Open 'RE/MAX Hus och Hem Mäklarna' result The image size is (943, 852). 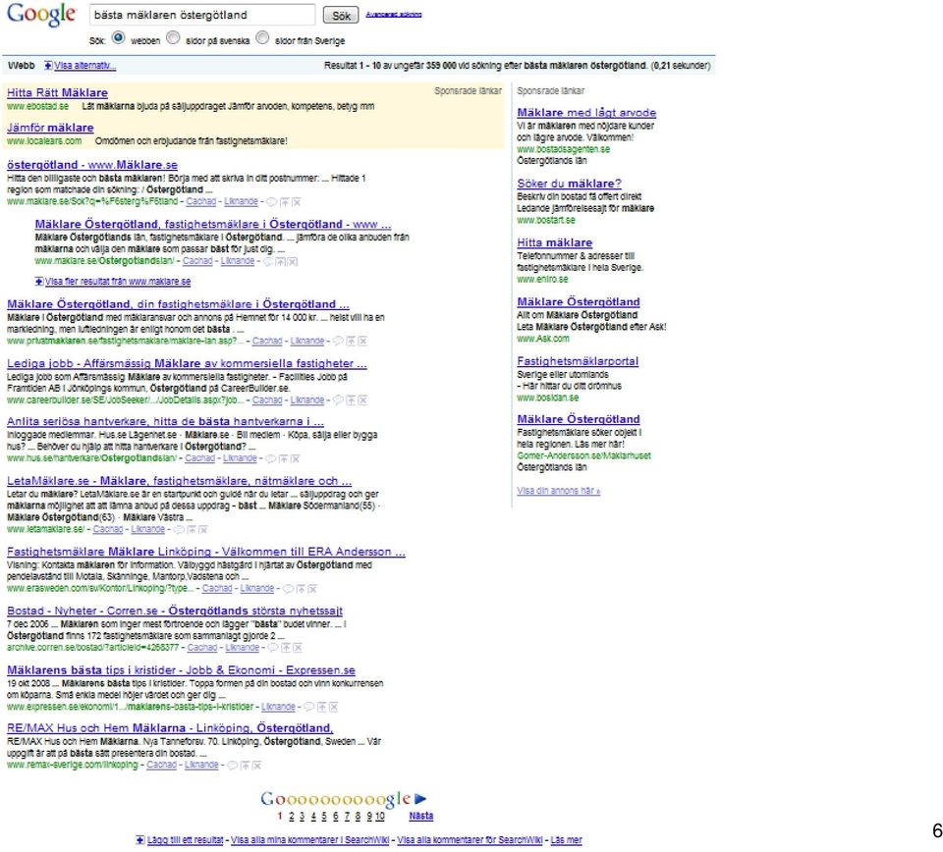170,728
